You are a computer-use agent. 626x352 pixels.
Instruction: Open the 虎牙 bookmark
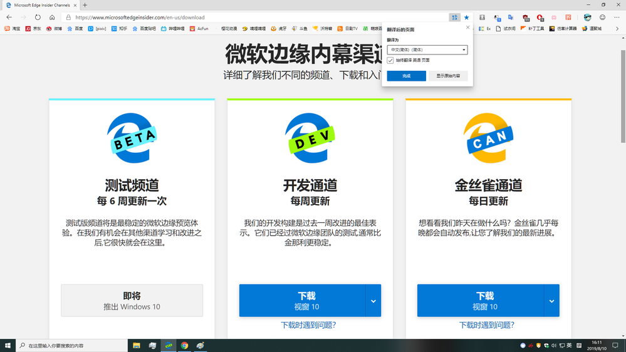(x=279, y=29)
